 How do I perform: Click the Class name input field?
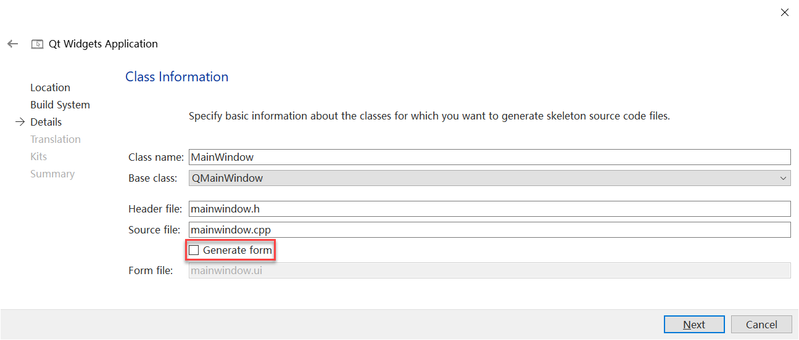(x=489, y=157)
